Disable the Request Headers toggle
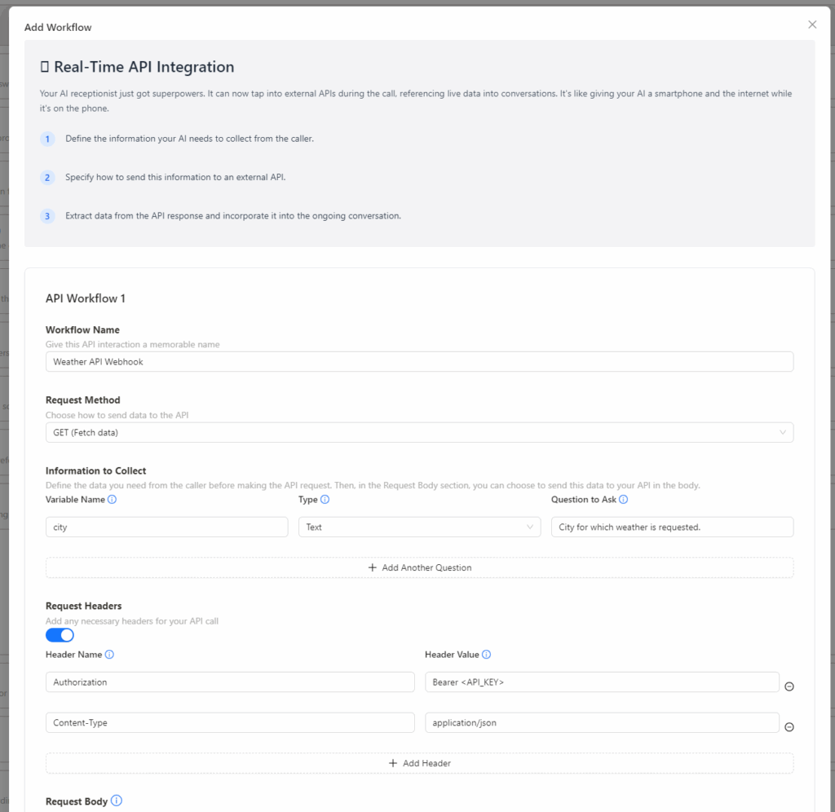 tap(60, 635)
